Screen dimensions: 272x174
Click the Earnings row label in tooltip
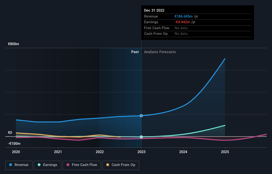(x=151, y=22)
